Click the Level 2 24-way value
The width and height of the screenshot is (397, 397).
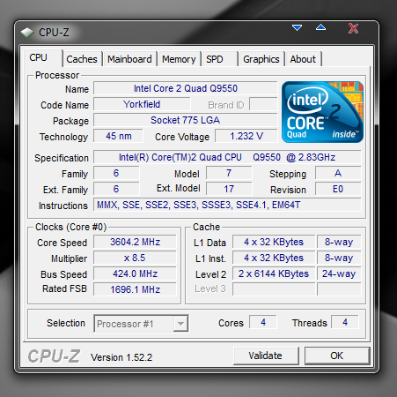tap(339, 273)
